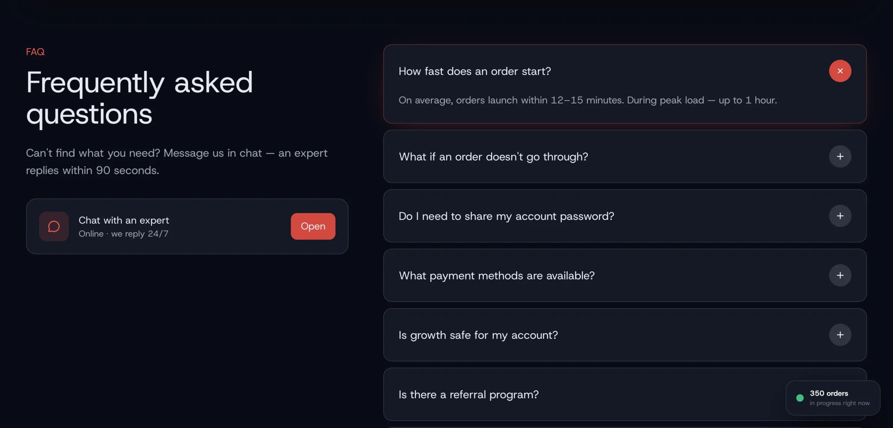The image size is (893, 428).
Task: Click the red FAQ section label
Action: pyautogui.click(x=35, y=52)
